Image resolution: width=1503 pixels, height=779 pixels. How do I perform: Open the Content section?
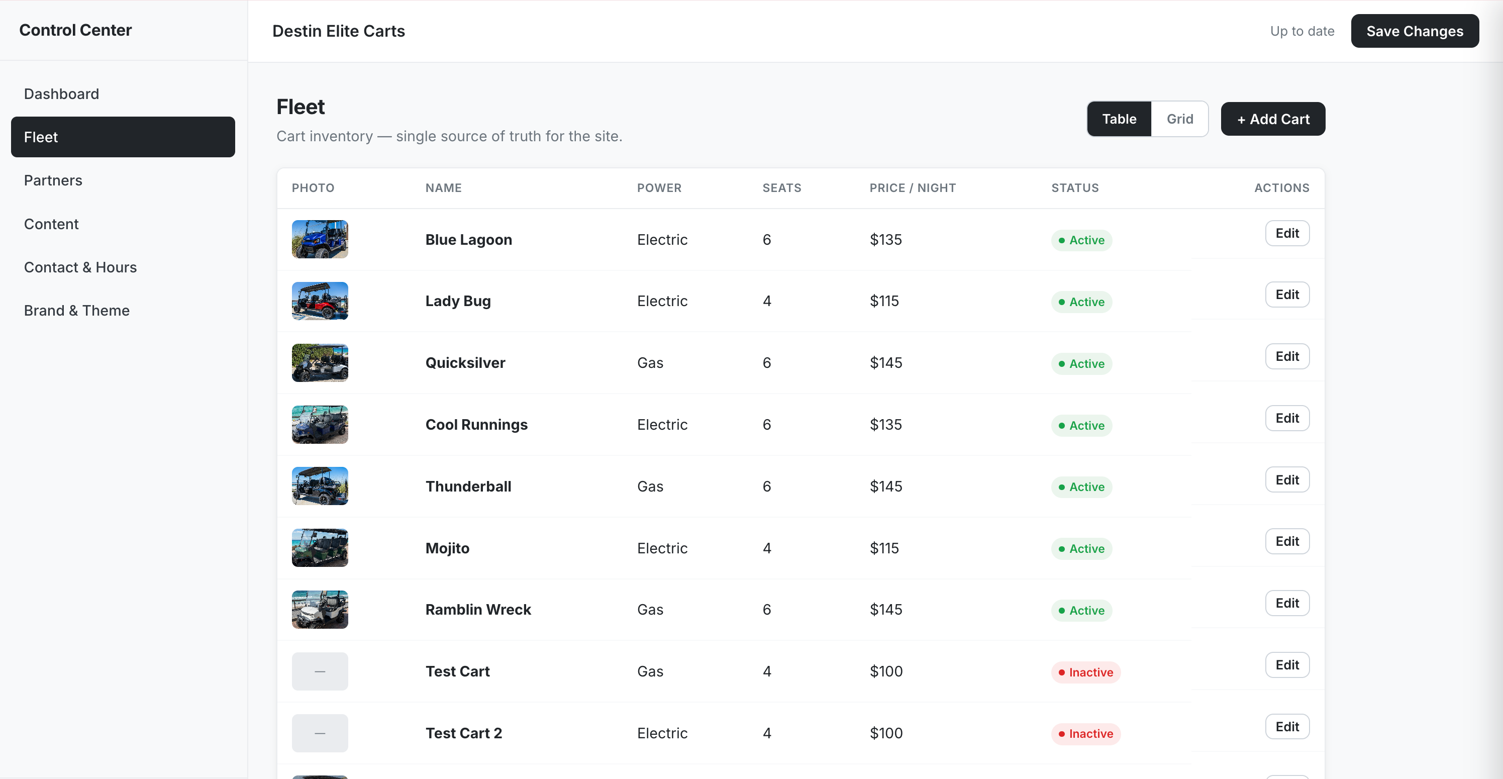[x=123, y=224]
